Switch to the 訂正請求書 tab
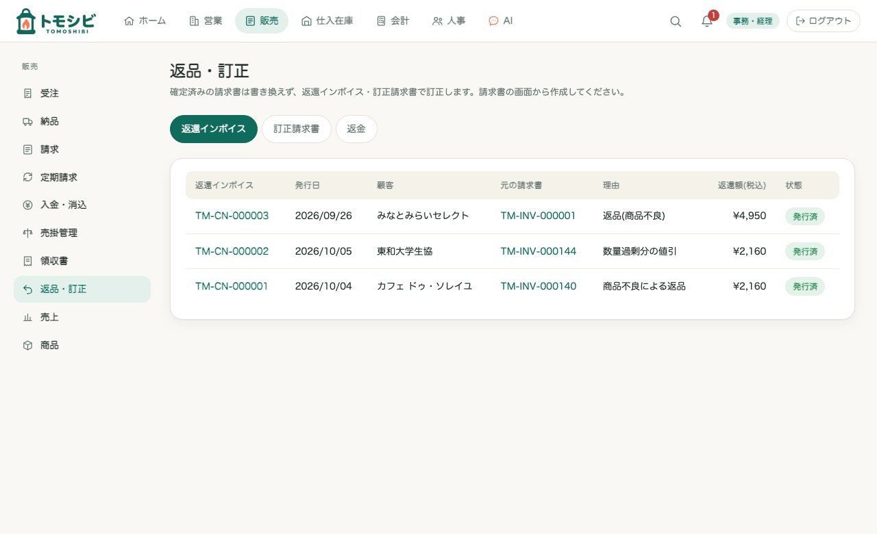This screenshot has height=534, width=877. click(x=297, y=129)
